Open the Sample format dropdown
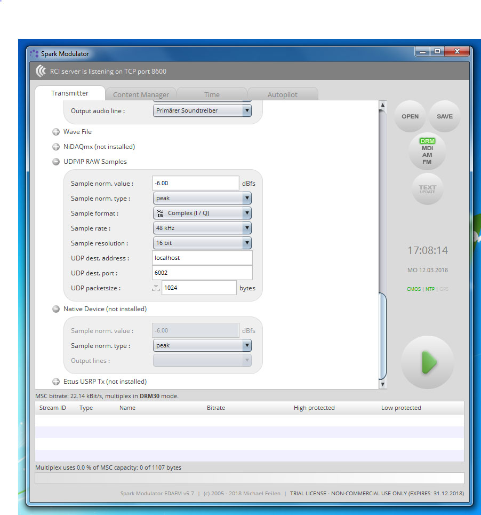Image resolution: width=481 pixels, height=515 pixels. click(202, 213)
